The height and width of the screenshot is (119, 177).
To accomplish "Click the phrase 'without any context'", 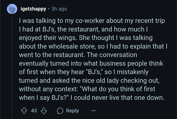I will 48,89.
